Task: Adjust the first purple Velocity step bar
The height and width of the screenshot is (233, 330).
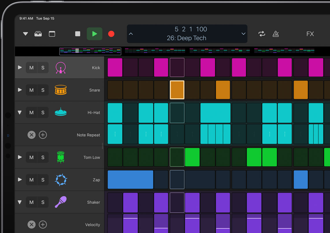Action: click(x=130, y=224)
